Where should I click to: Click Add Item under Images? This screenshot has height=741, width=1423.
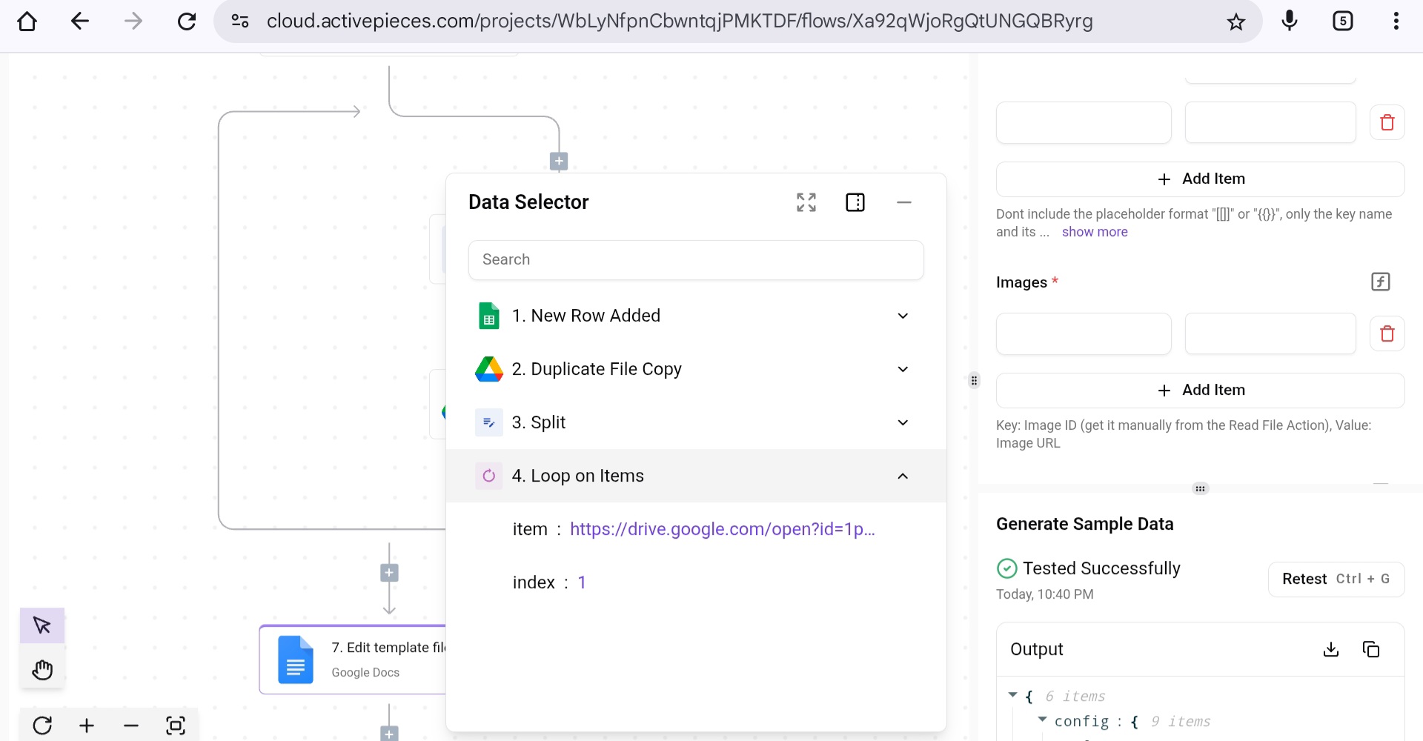[x=1200, y=390]
